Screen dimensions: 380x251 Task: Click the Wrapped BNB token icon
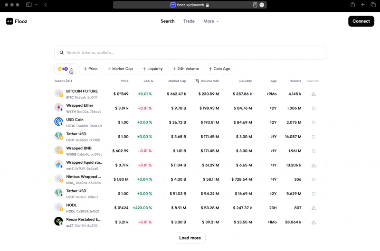tap(58, 150)
